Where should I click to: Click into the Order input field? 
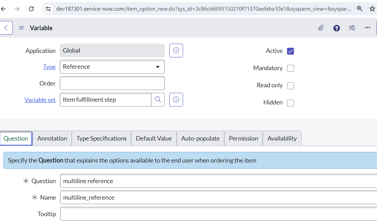pos(112,83)
